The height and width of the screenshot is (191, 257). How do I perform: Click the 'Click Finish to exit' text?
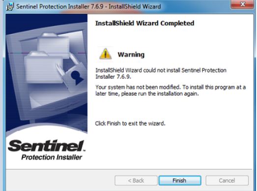tap(130, 123)
